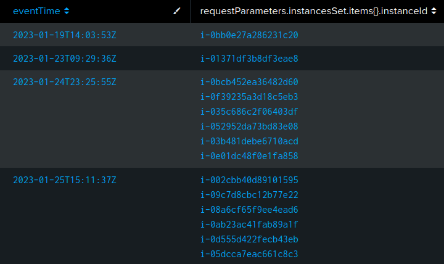The height and width of the screenshot is (264, 444).
Task: Open instance i-002cbb40d89101595
Action: coord(249,180)
